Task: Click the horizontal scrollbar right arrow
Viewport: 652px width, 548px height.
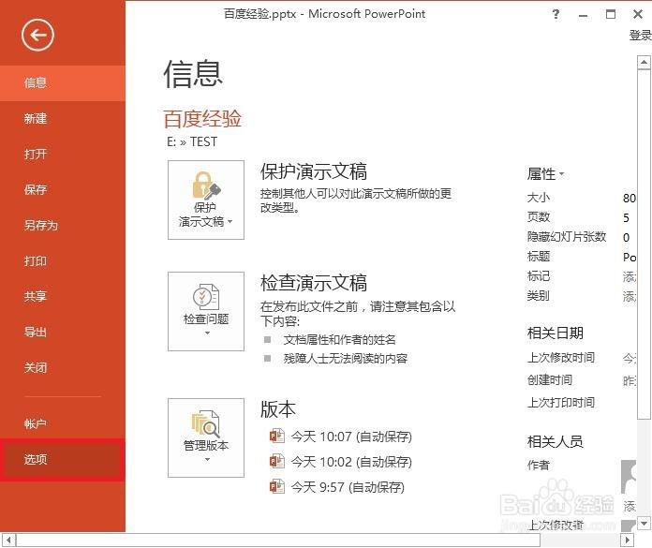Action: 628,541
